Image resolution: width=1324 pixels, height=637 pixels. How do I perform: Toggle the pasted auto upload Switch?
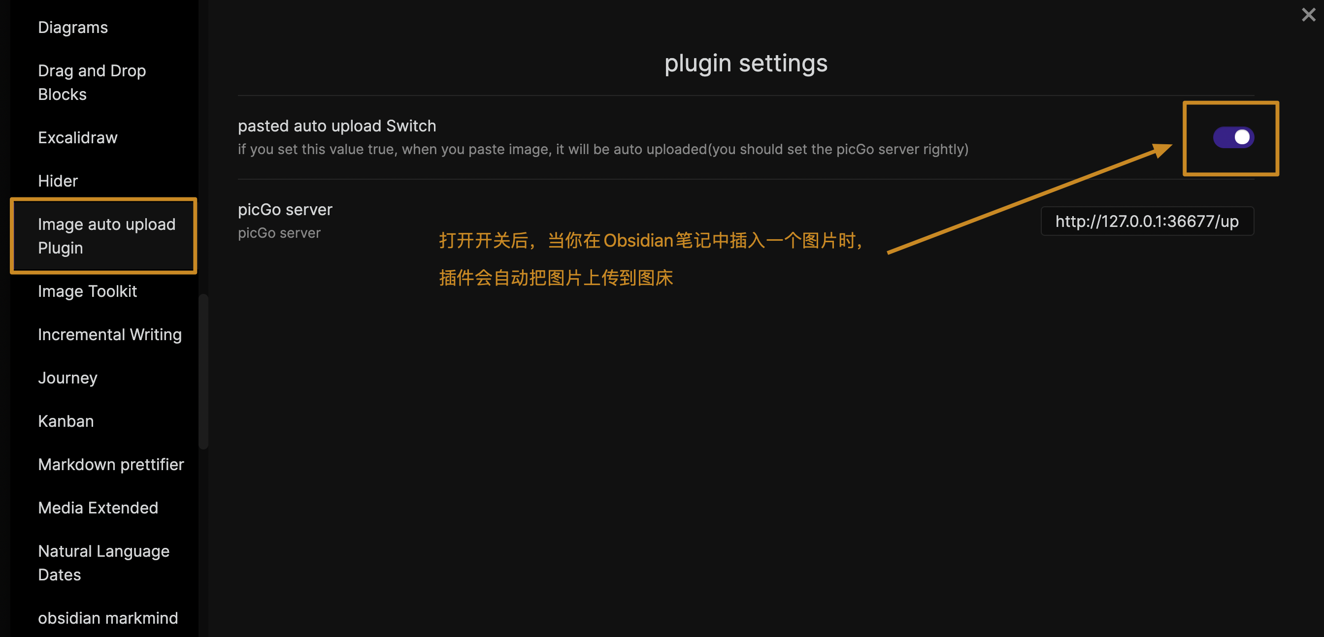(1233, 137)
